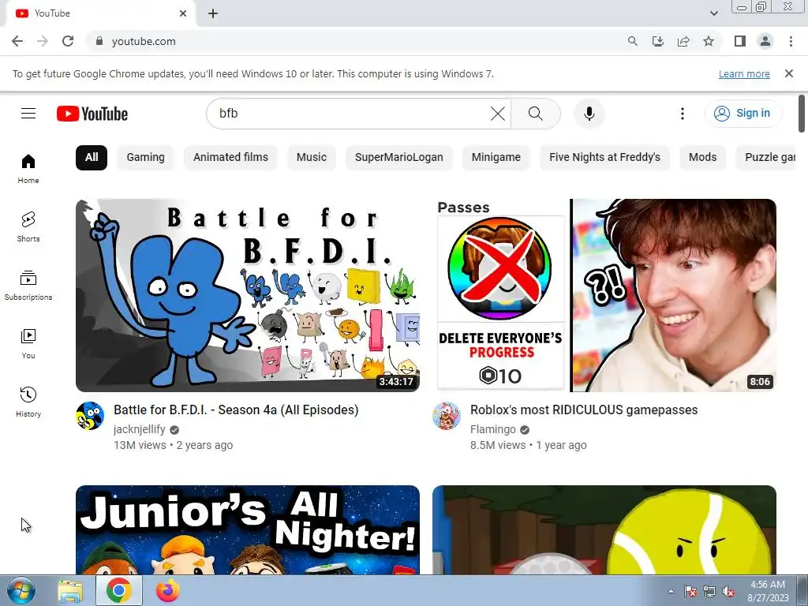Focus the YouTube search field
Screen dimensions: 808x606
pyautogui.click(x=350, y=114)
